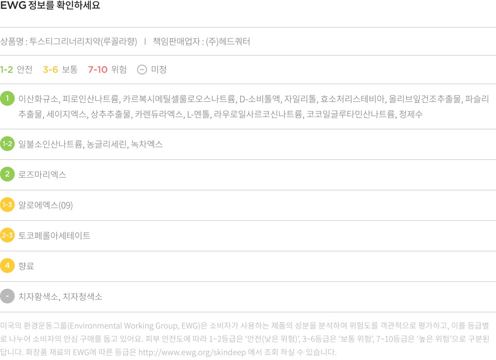Open the ewg.org/skindeep URL

pos(192,352)
